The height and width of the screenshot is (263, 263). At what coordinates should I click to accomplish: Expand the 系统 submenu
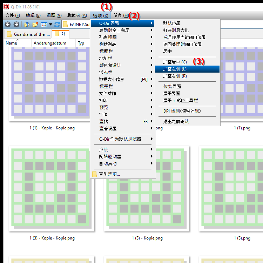122,150
